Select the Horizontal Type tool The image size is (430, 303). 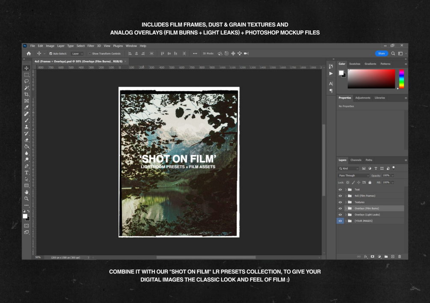tap(27, 172)
